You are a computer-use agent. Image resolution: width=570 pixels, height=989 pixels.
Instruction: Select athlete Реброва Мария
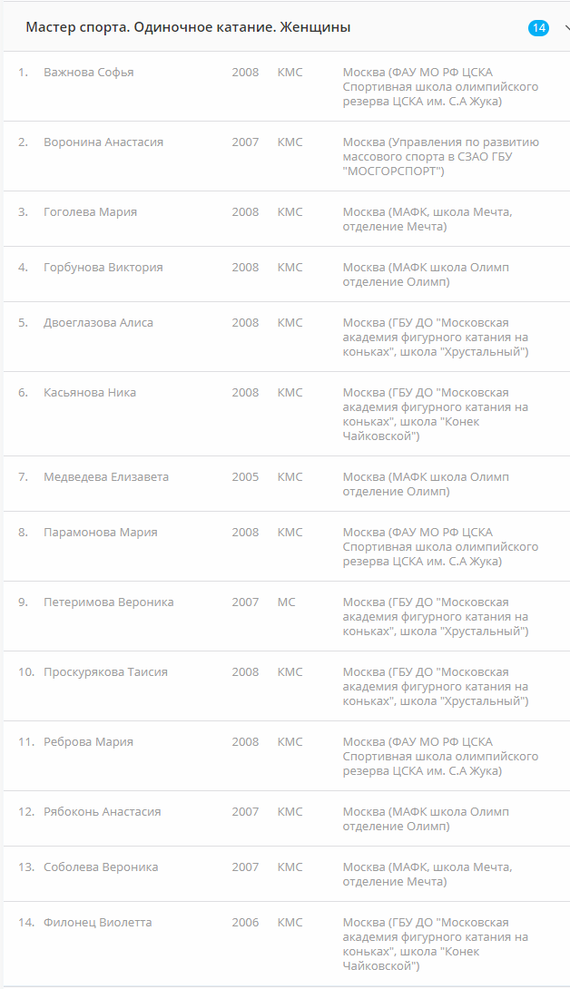[x=88, y=742]
